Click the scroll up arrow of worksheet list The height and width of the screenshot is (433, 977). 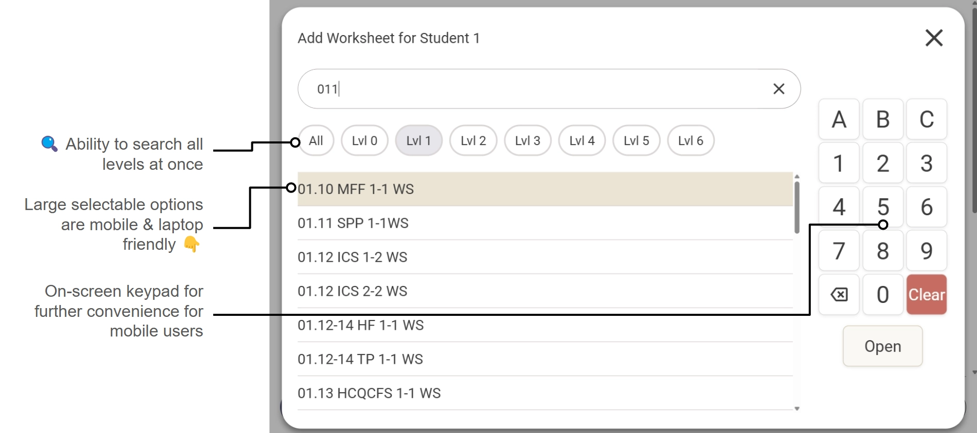(797, 177)
